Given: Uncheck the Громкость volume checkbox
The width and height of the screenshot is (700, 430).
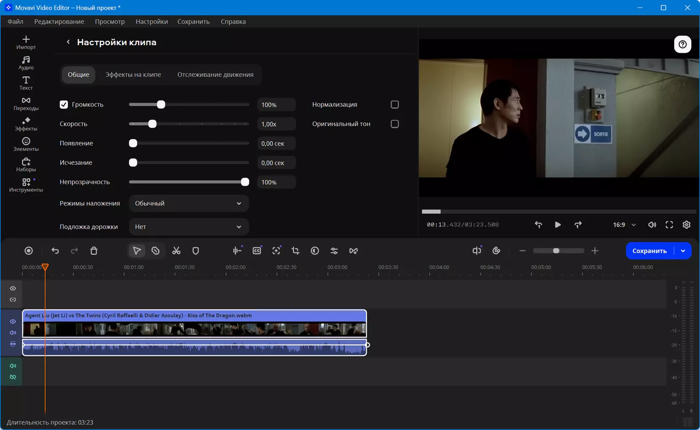Looking at the screenshot, I should (x=64, y=105).
